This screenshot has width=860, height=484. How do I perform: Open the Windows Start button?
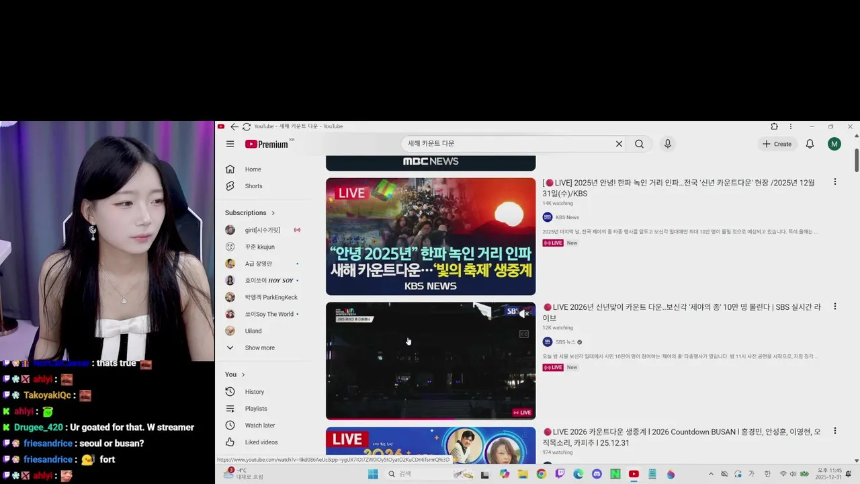(x=373, y=474)
